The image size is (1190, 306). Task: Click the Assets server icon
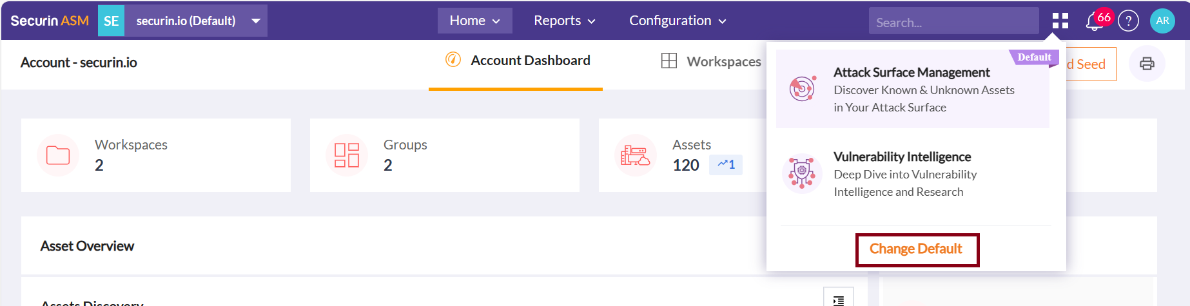[635, 155]
